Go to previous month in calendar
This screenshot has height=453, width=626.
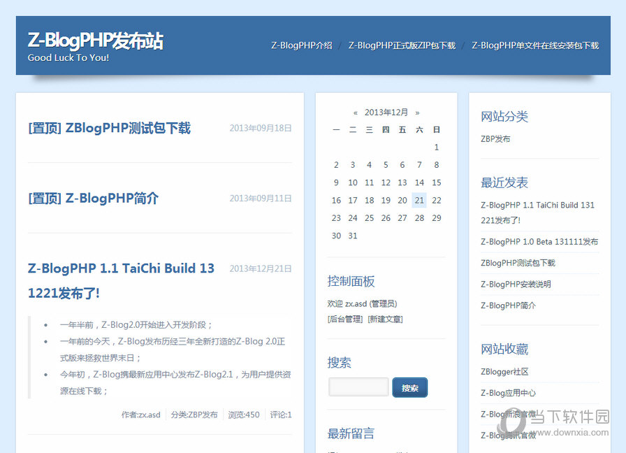pos(356,113)
